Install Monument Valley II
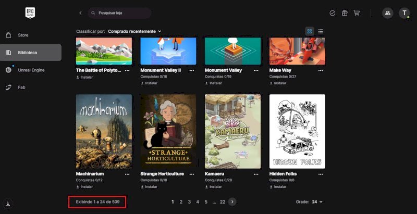Viewport: 417px width, 214px height. point(149,83)
